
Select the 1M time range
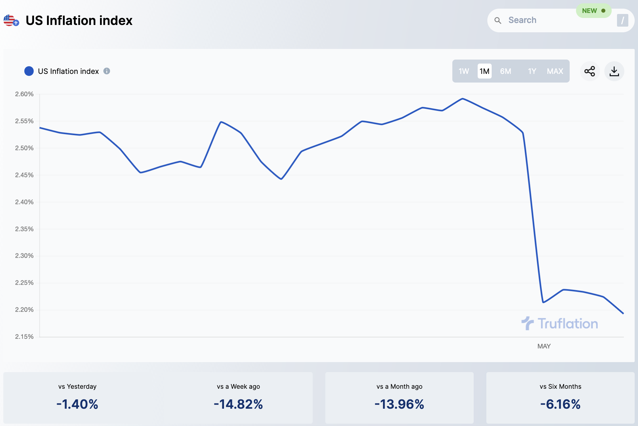tap(484, 71)
